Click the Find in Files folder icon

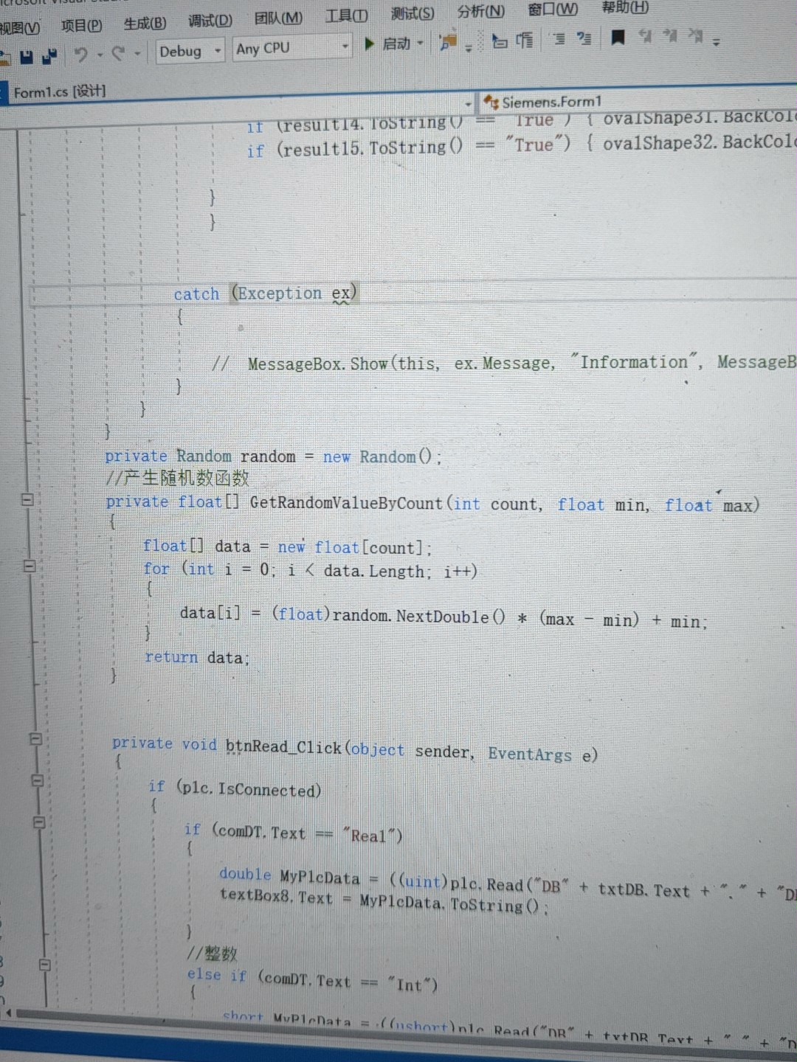click(x=448, y=42)
